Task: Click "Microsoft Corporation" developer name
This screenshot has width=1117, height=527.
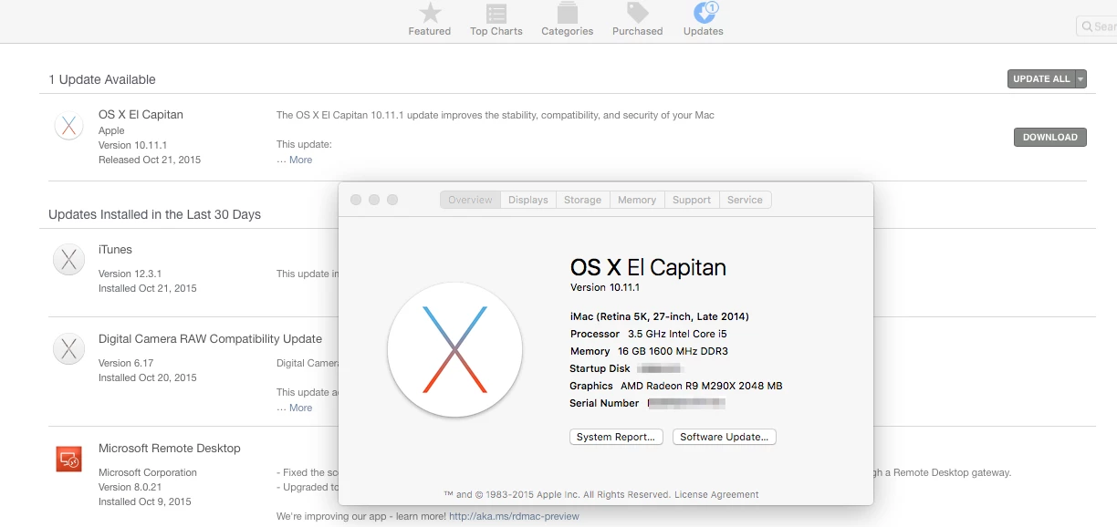Action: (x=148, y=472)
